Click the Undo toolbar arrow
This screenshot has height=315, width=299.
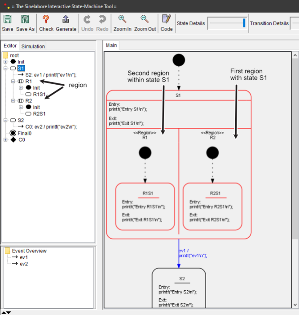coord(87,19)
